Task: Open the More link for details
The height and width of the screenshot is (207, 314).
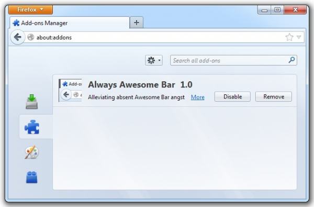Action: click(x=198, y=97)
